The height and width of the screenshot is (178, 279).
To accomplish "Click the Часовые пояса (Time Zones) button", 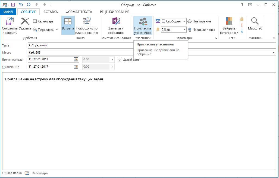I will [x=201, y=30].
